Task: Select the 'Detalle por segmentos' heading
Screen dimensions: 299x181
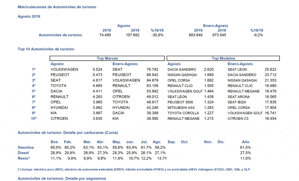Action: click(x=62, y=178)
